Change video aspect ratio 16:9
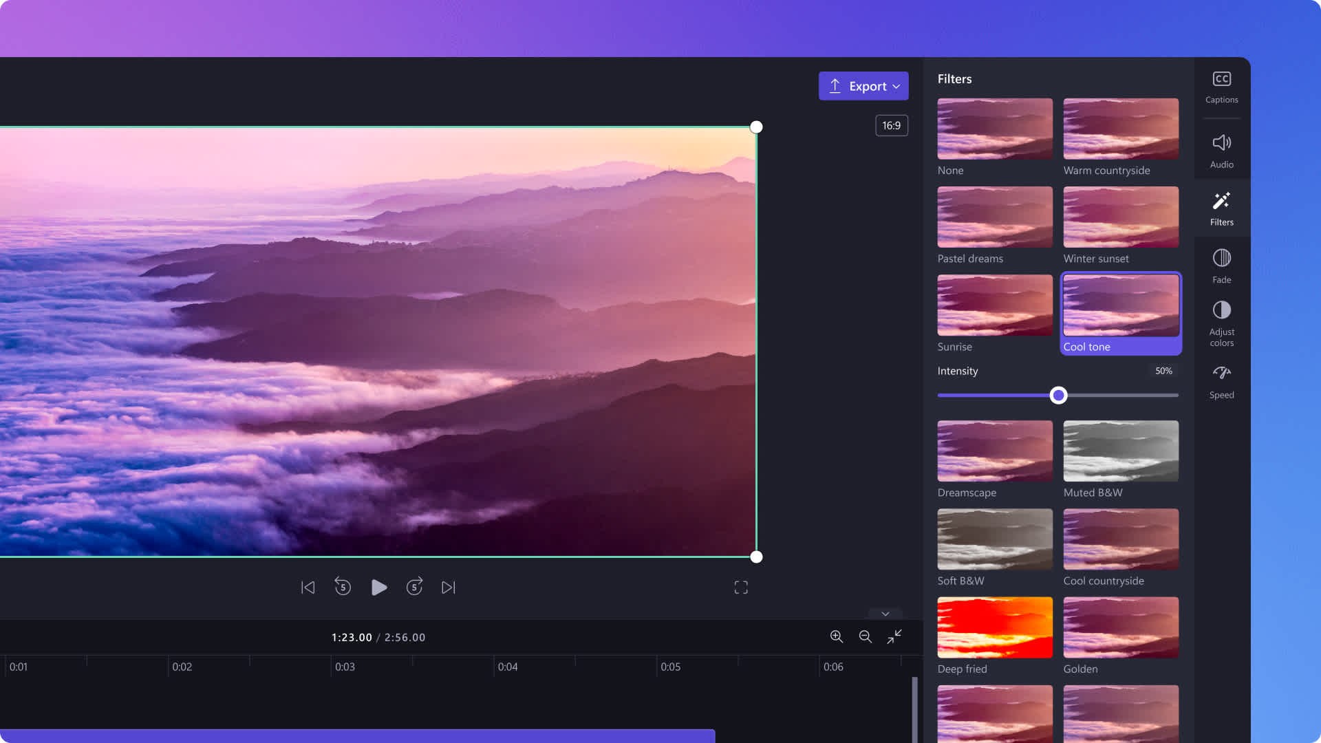 click(892, 126)
